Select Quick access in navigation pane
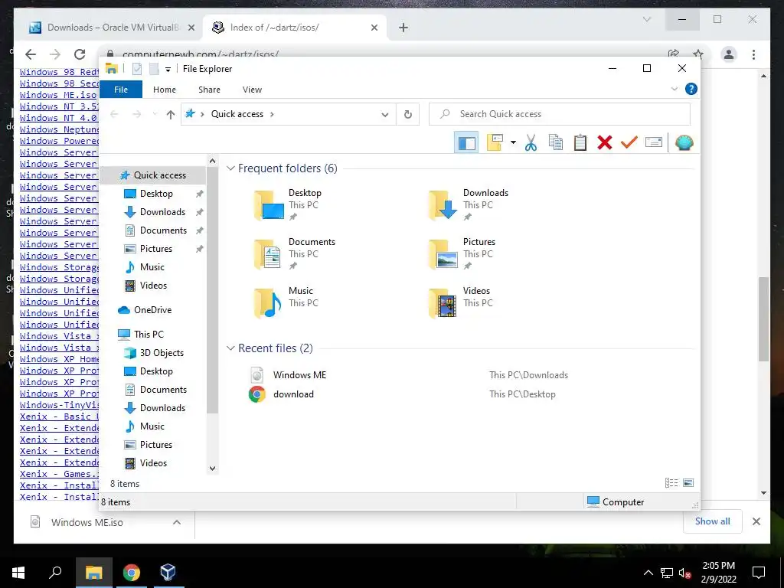The width and height of the screenshot is (784, 588). [x=153, y=175]
